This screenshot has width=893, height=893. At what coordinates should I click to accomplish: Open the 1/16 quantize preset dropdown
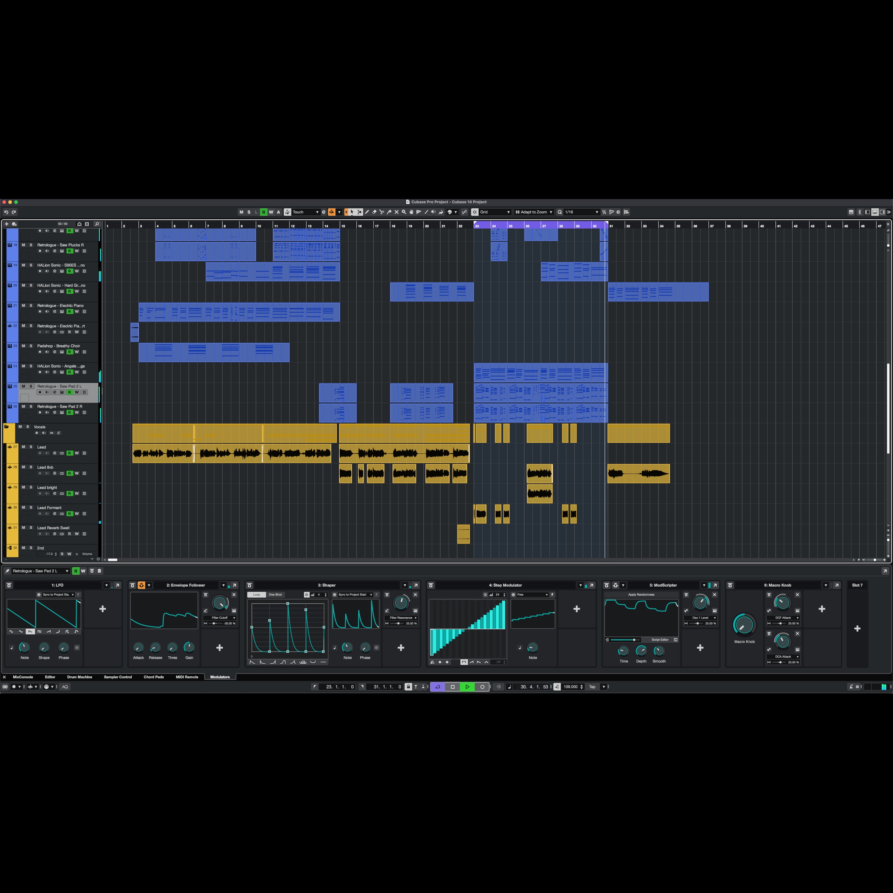point(581,212)
